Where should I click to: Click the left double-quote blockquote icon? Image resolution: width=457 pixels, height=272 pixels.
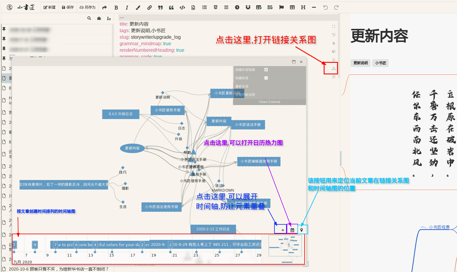tap(171, 7)
